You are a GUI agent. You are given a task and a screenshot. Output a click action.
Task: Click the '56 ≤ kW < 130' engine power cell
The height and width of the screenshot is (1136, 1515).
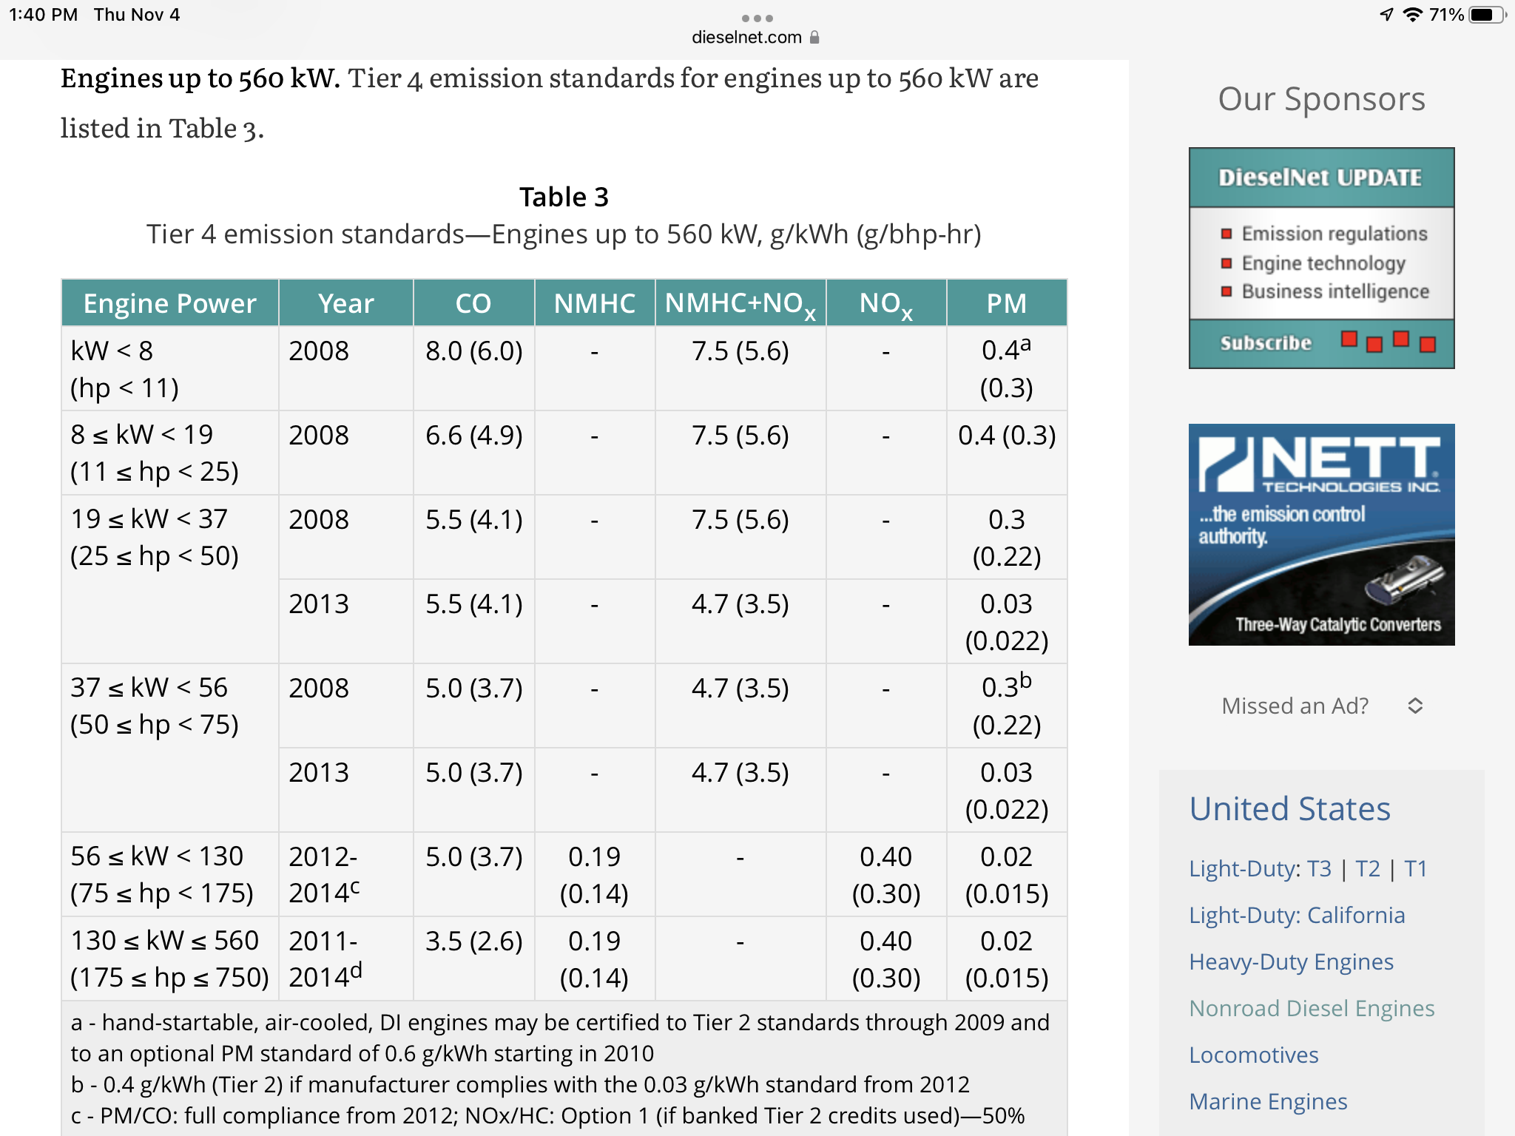(169, 874)
